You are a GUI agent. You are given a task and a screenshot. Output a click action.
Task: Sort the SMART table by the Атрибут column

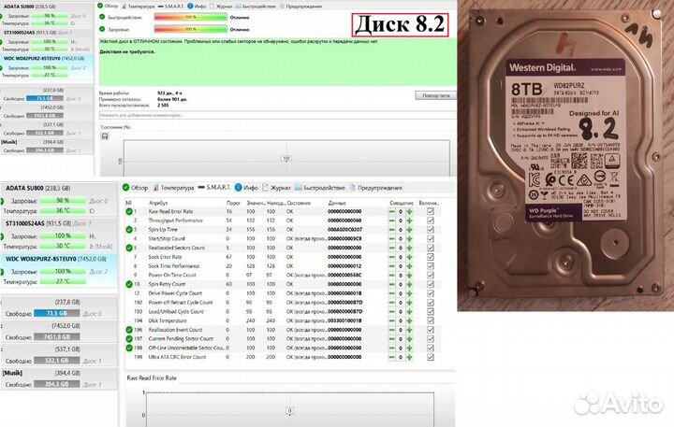tap(157, 202)
